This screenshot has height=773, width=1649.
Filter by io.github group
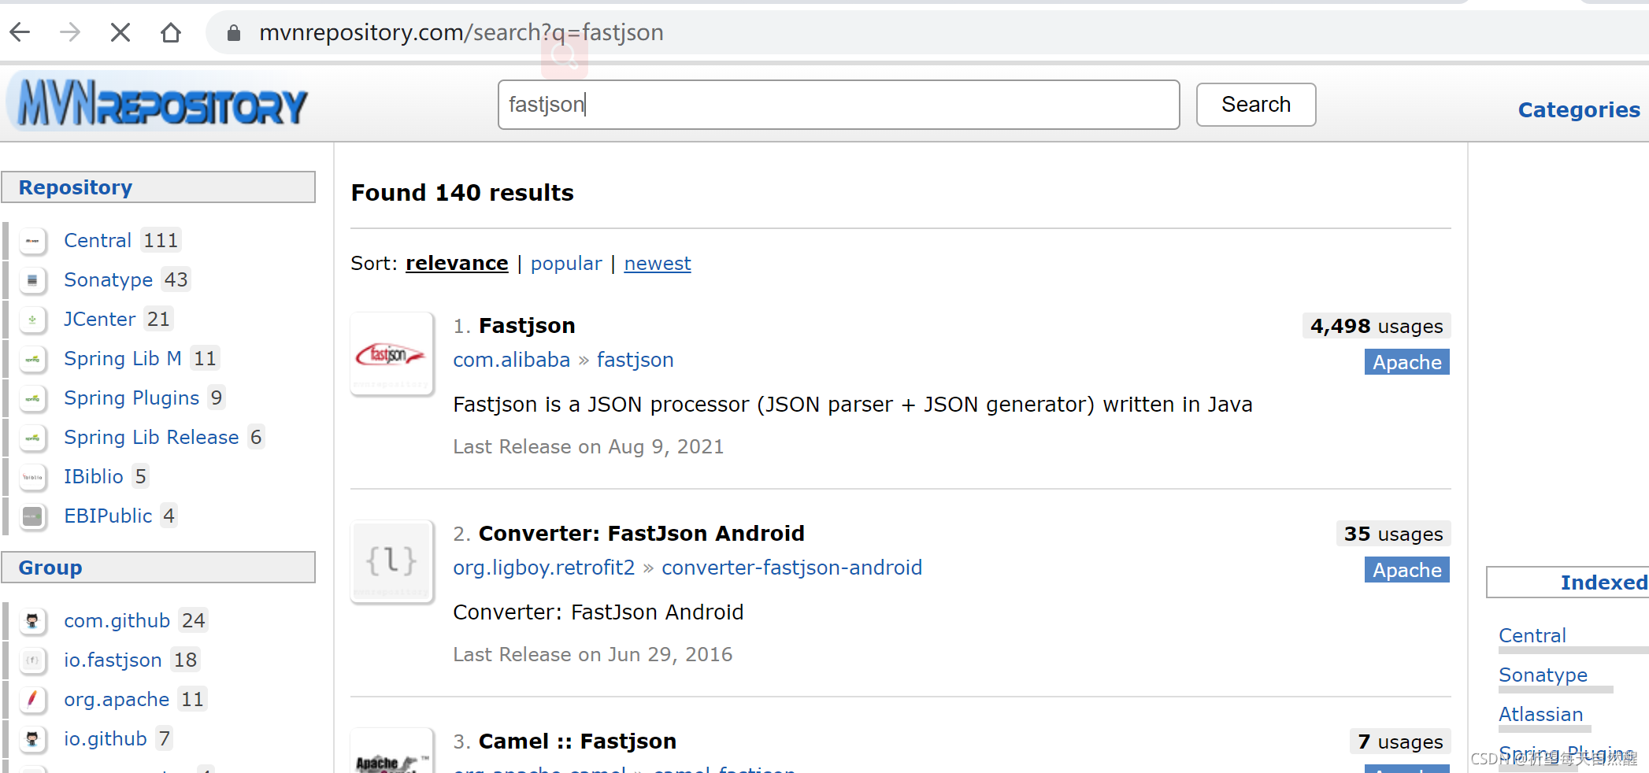coord(106,738)
